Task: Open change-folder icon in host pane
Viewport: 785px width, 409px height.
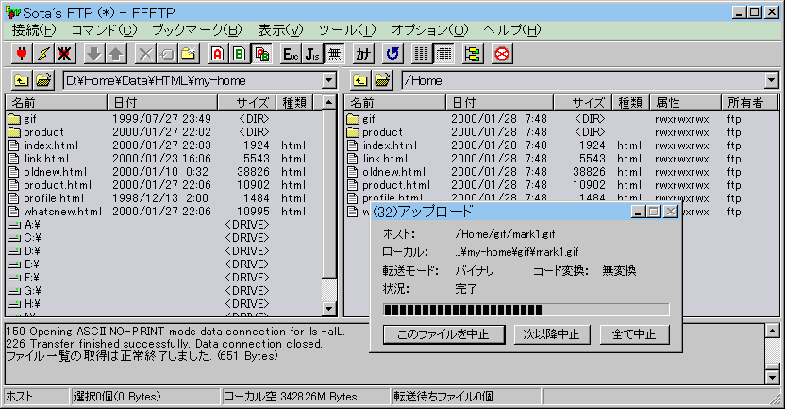Action: (382, 80)
